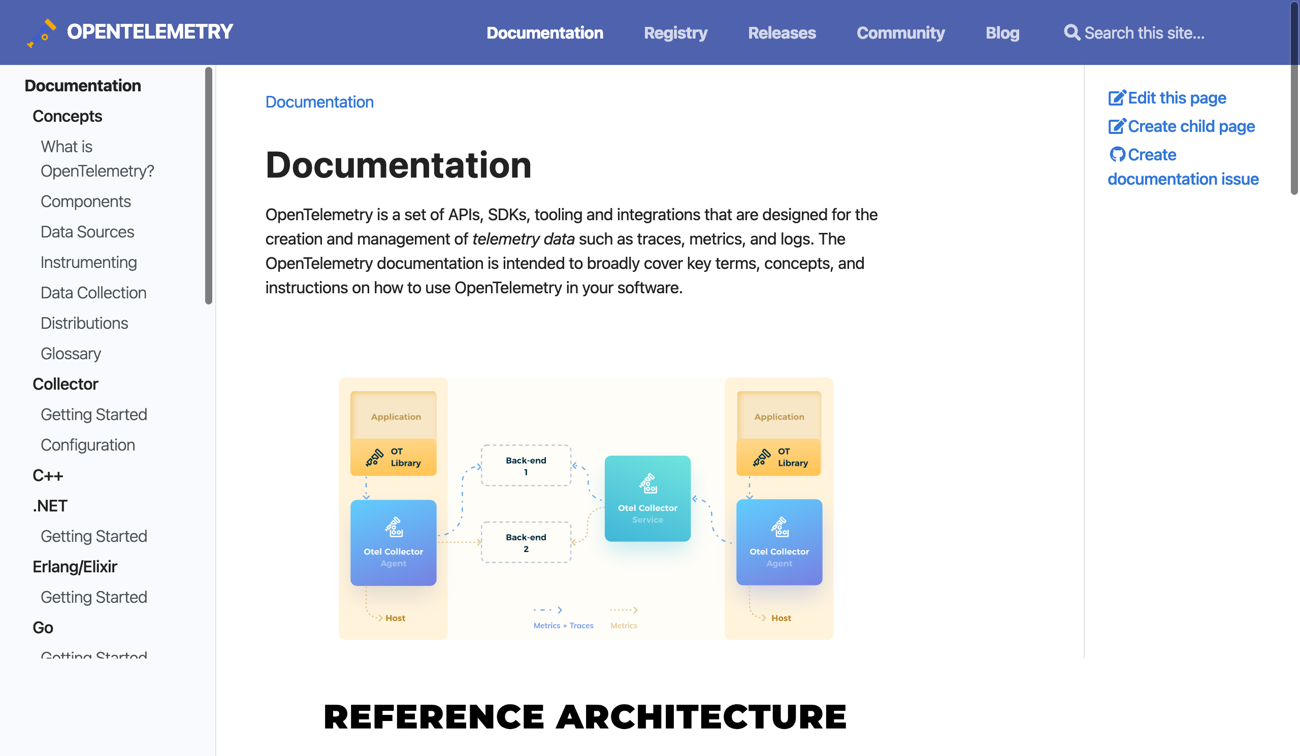Click the Metrics + Traces legend label
Image resolution: width=1300 pixels, height=756 pixels.
(x=563, y=625)
